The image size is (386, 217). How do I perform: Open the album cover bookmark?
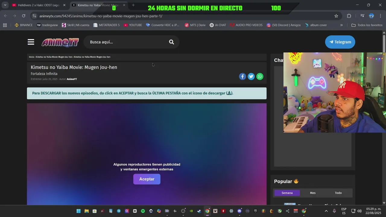(x=316, y=25)
